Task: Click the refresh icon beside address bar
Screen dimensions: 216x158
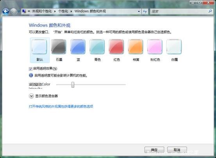Action: pos(145,11)
